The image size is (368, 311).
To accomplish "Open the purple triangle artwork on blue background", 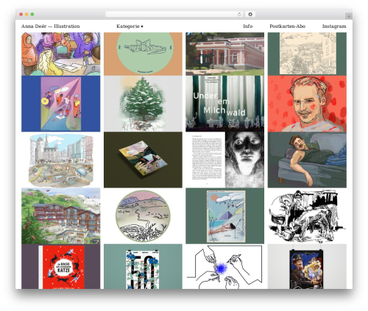I will [x=61, y=104].
